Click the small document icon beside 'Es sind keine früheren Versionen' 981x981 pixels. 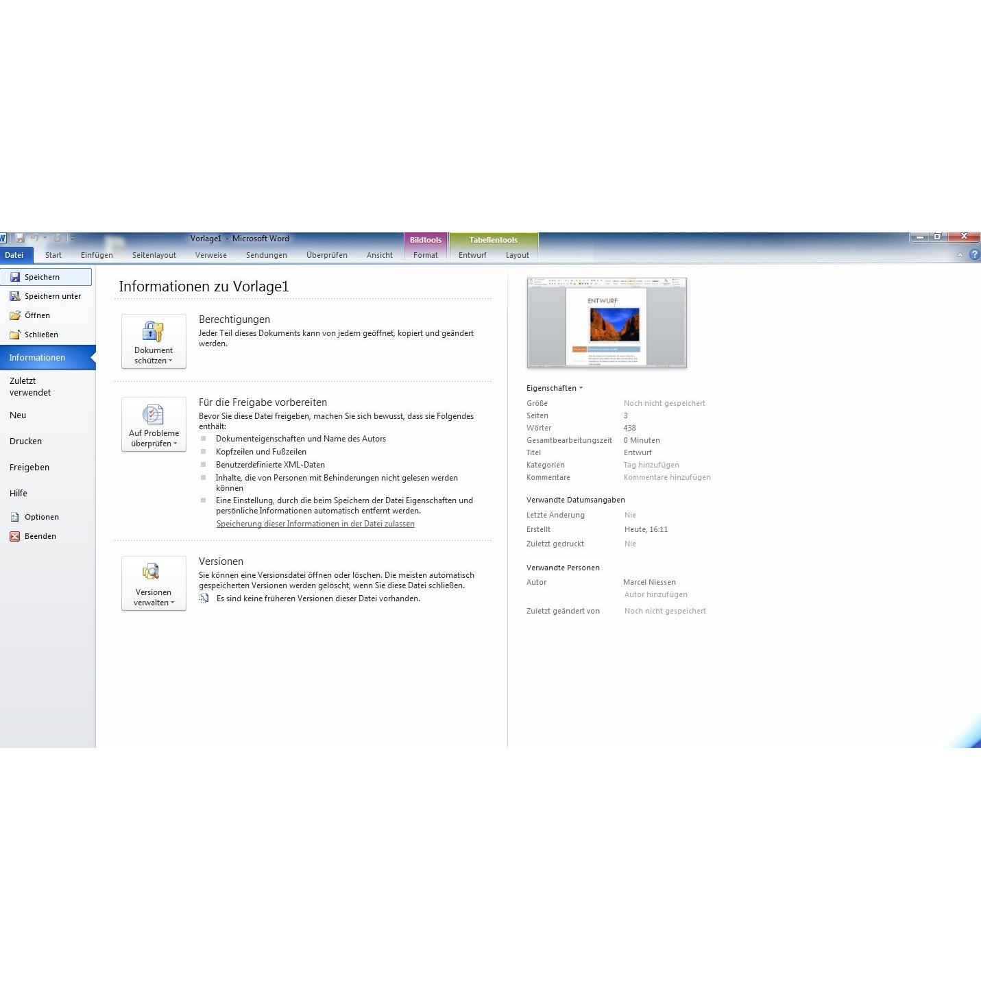[x=204, y=598]
